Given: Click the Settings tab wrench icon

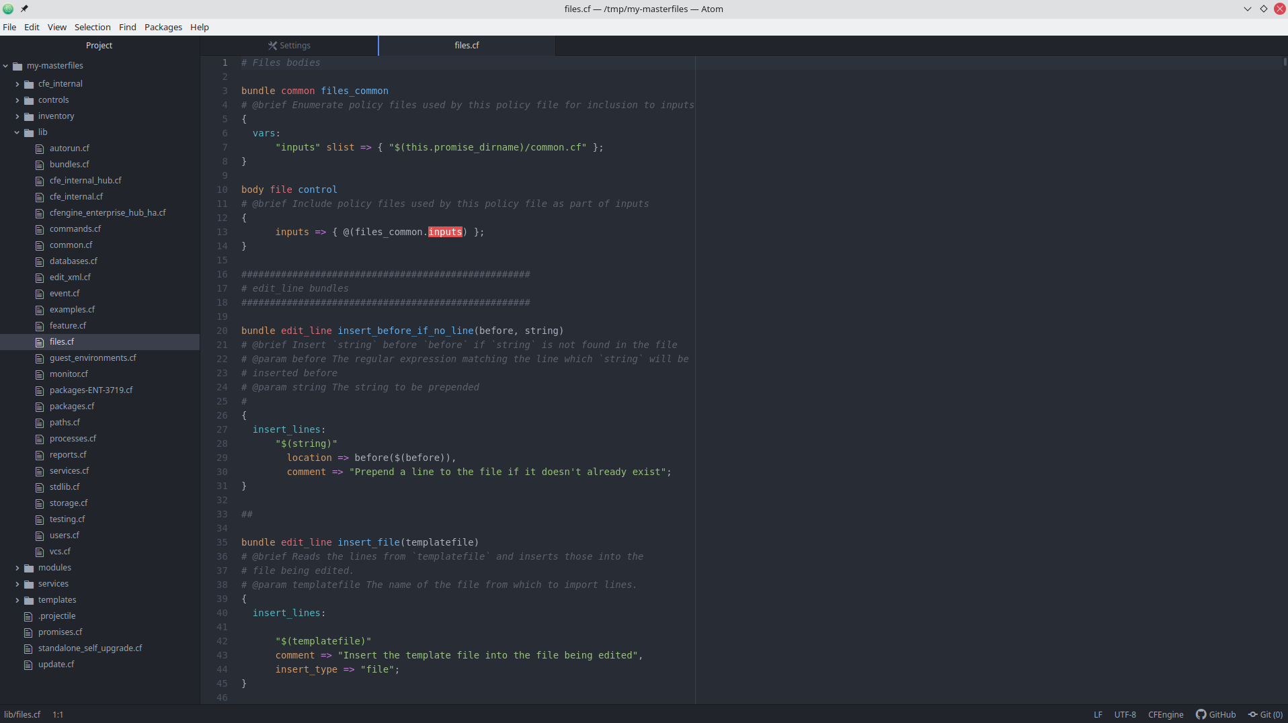Looking at the screenshot, I should pos(272,46).
